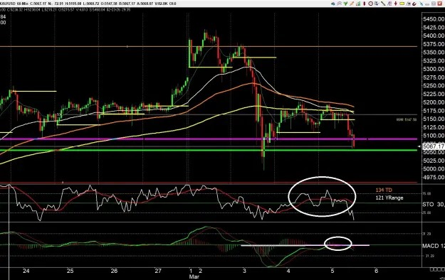Viewport: 445px width, 280px height.
Task: Open the red clock time-interval icon
Action: pyautogui.click(x=371, y=4)
